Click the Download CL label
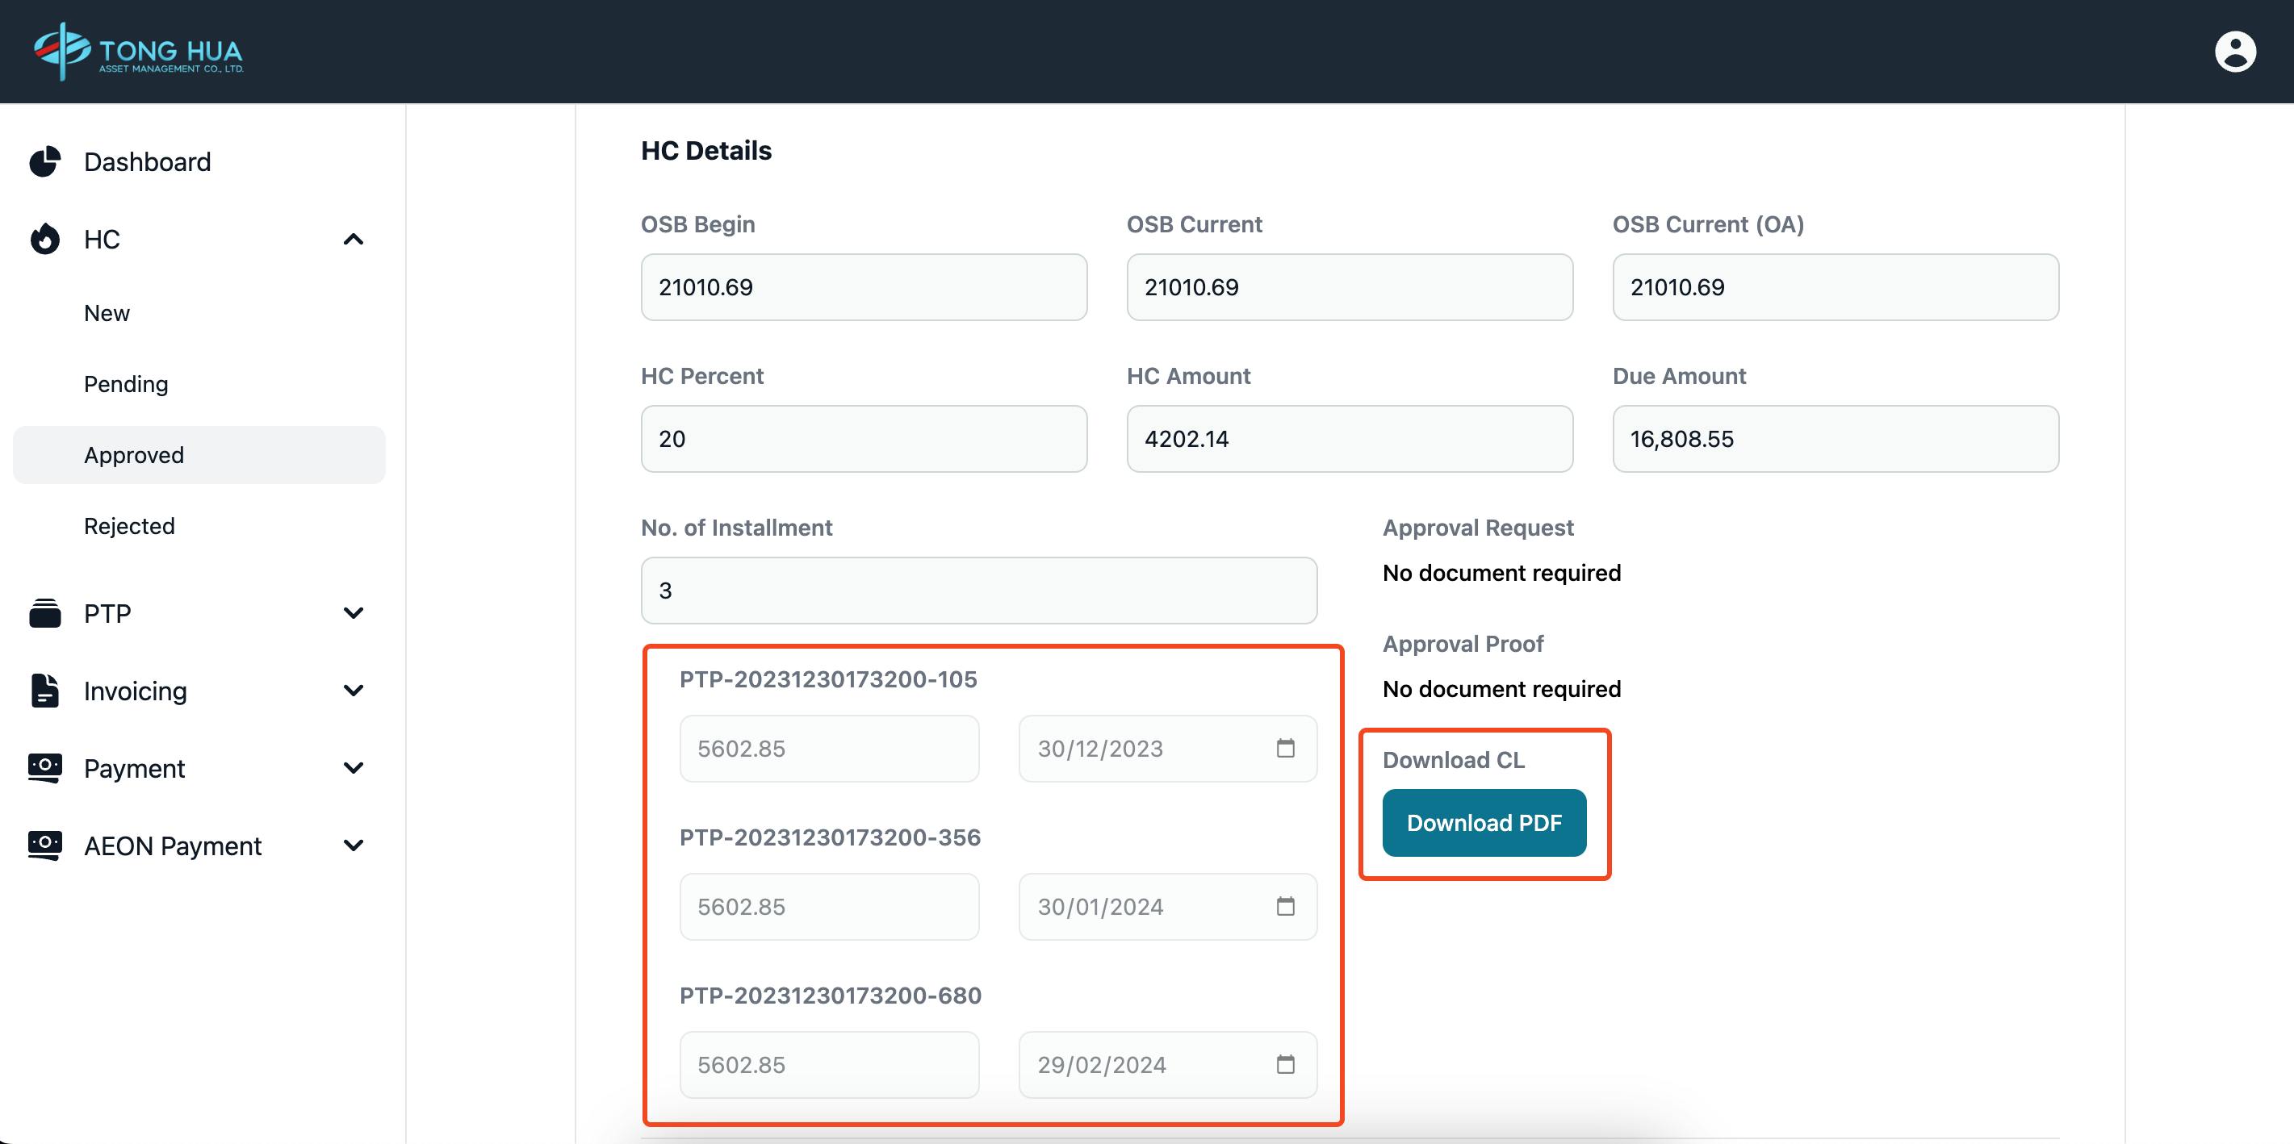 [x=1454, y=759]
